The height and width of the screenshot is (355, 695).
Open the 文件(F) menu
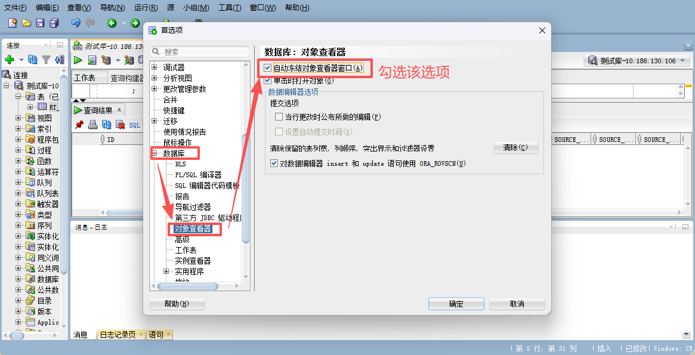(x=15, y=8)
